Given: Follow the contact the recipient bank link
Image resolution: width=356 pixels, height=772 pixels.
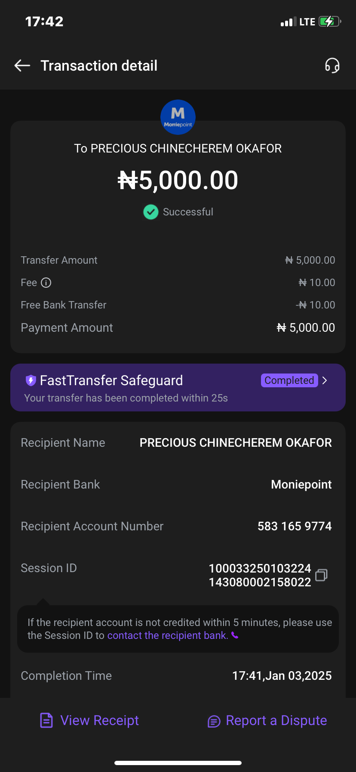Looking at the screenshot, I should point(168,635).
